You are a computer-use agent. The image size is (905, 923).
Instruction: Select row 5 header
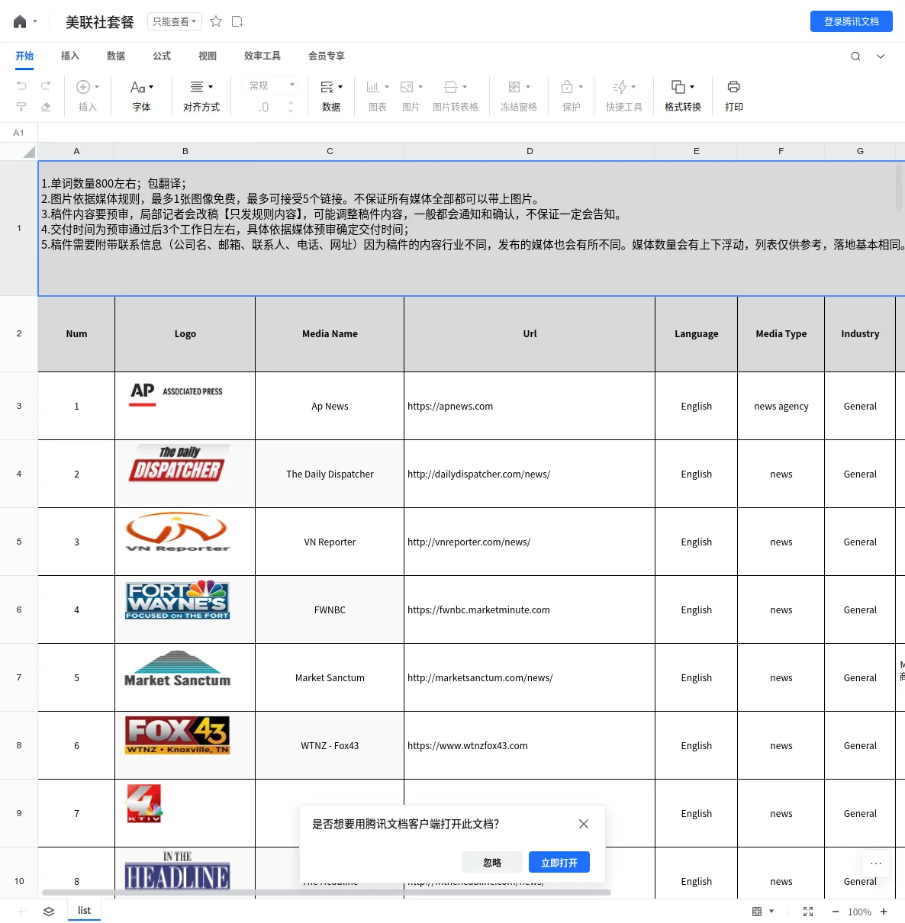click(19, 542)
